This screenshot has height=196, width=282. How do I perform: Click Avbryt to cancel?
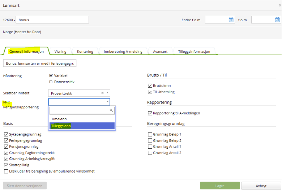click(261, 186)
